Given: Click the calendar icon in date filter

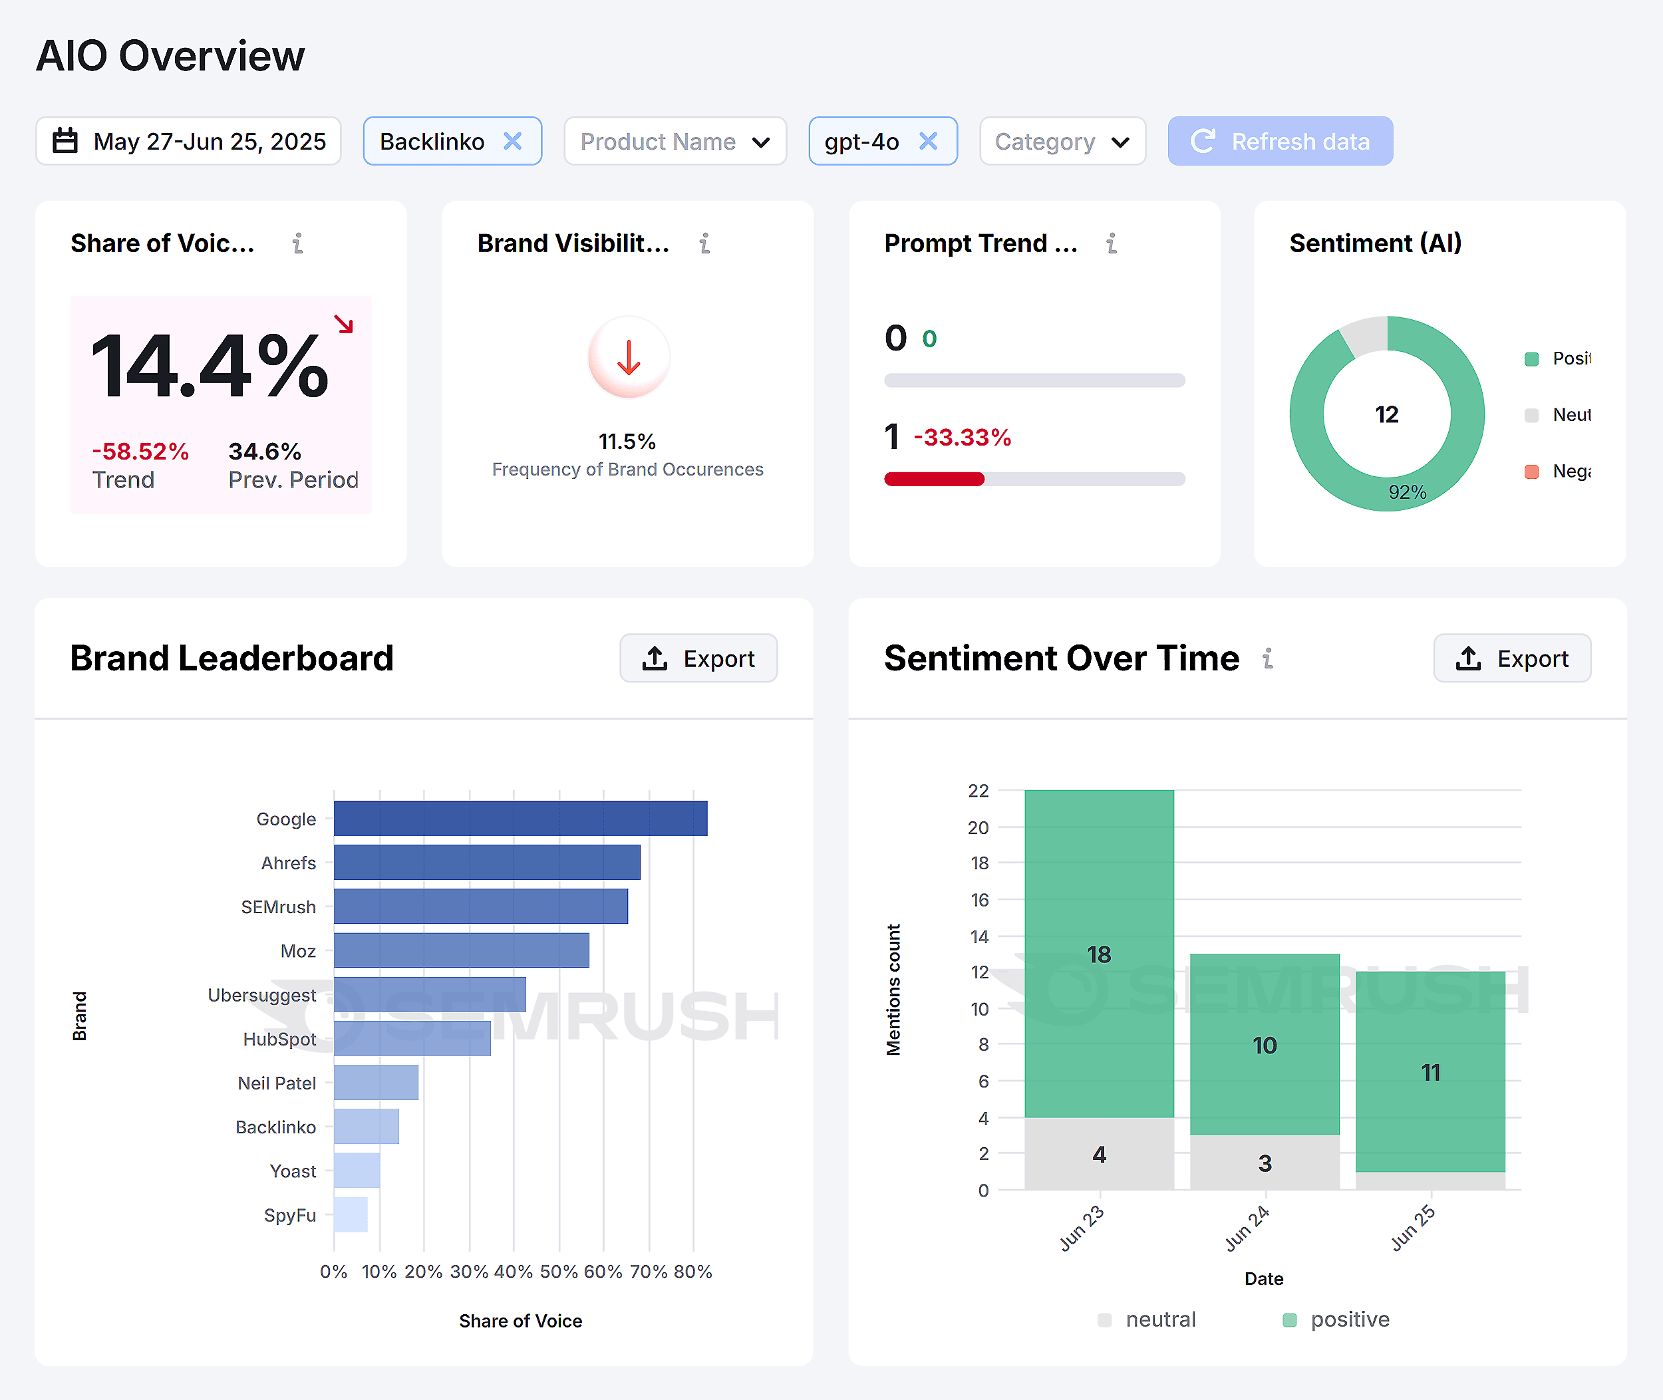Looking at the screenshot, I should tap(65, 141).
